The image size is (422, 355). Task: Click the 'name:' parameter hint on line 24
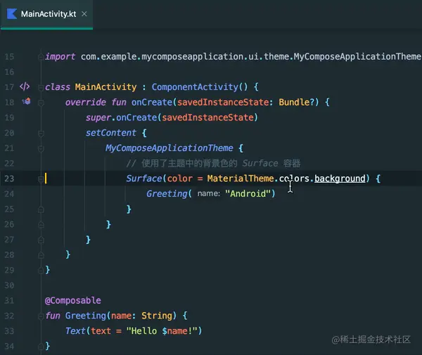click(209, 193)
